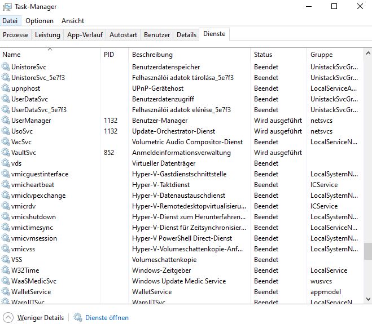The width and height of the screenshot is (372, 324).
Task: Click the gear icon next to vmicshutdown
Action: (x=6, y=216)
